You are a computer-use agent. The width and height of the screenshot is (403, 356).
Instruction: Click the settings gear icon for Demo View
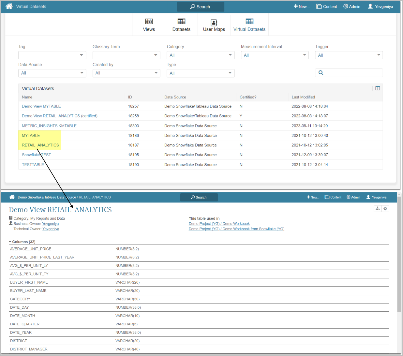pyautogui.click(x=385, y=209)
